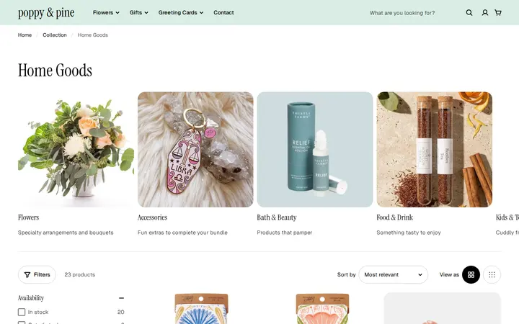Viewport: 519px width, 324px height.
Task: Click "Specialty arrangements and bouquets" description
Action: [66, 233]
